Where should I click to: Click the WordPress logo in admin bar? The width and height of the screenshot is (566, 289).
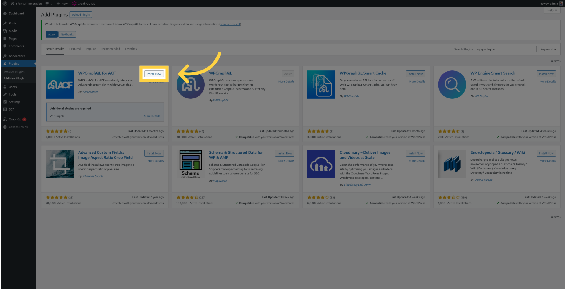click(5, 4)
